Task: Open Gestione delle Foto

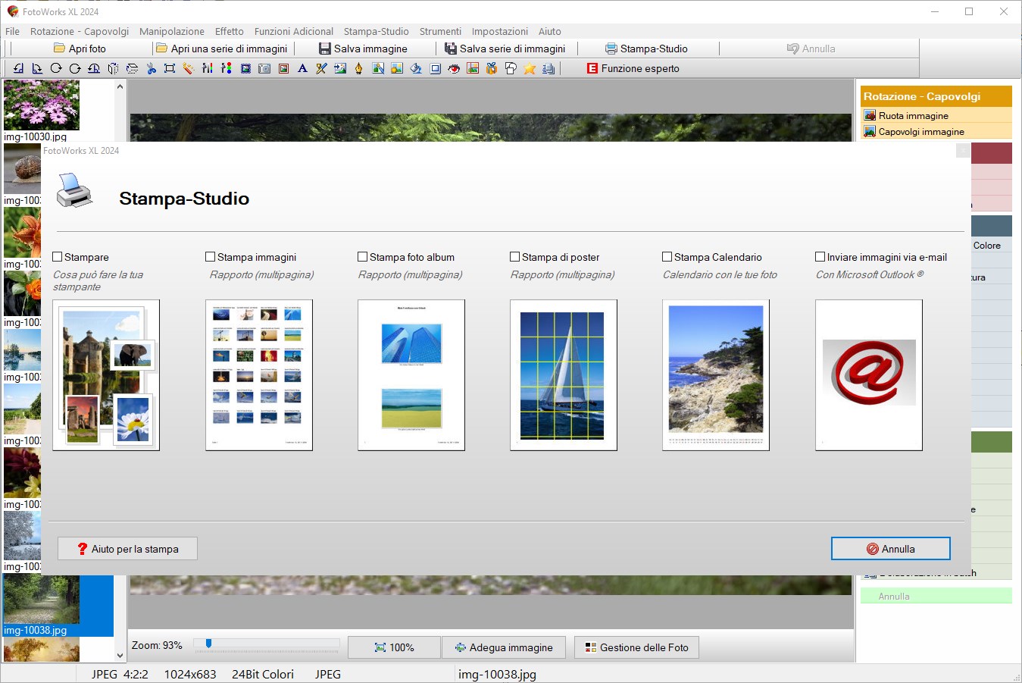Action: click(636, 647)
